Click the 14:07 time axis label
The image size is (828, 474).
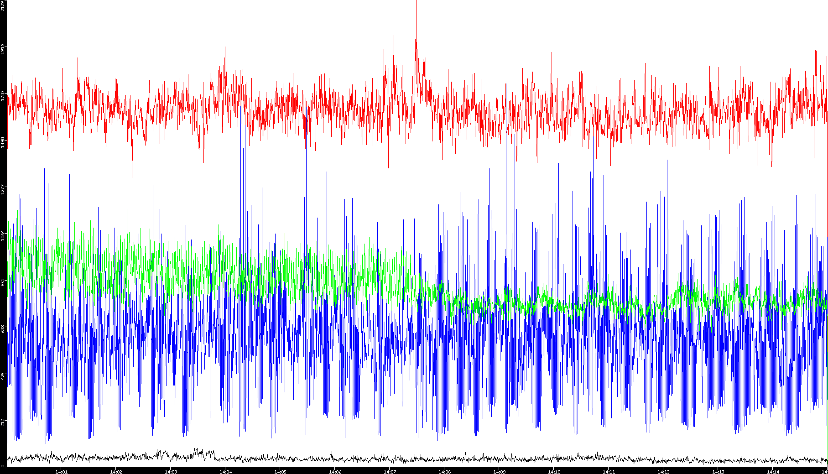click(x=390, y=472)
